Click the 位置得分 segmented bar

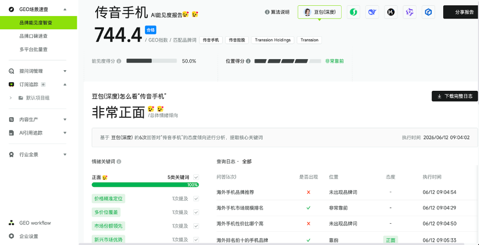click(x=288, y=61)
